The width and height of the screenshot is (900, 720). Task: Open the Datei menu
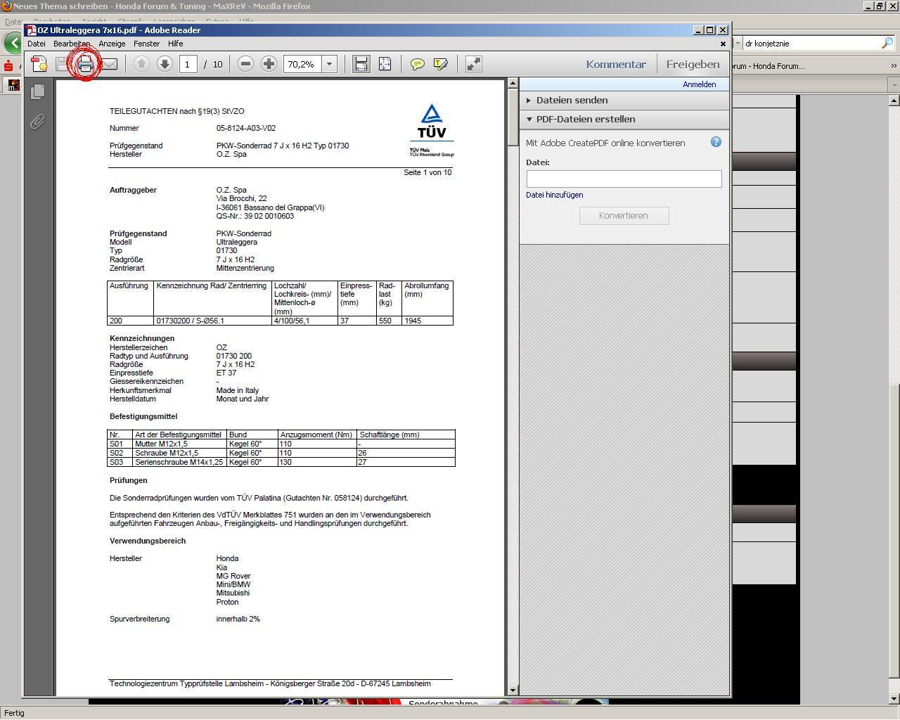[36, 44]
